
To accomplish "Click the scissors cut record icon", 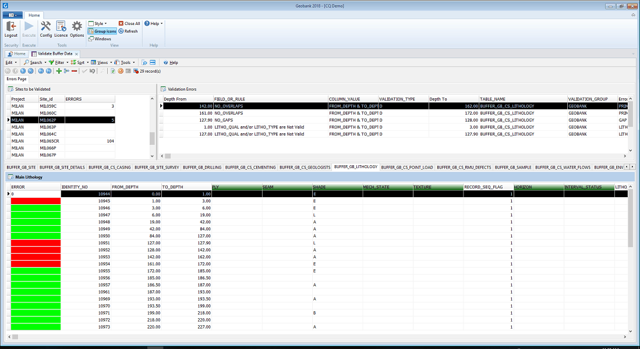I will (66, 71).
